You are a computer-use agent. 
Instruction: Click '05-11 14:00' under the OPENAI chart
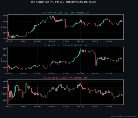80,74
